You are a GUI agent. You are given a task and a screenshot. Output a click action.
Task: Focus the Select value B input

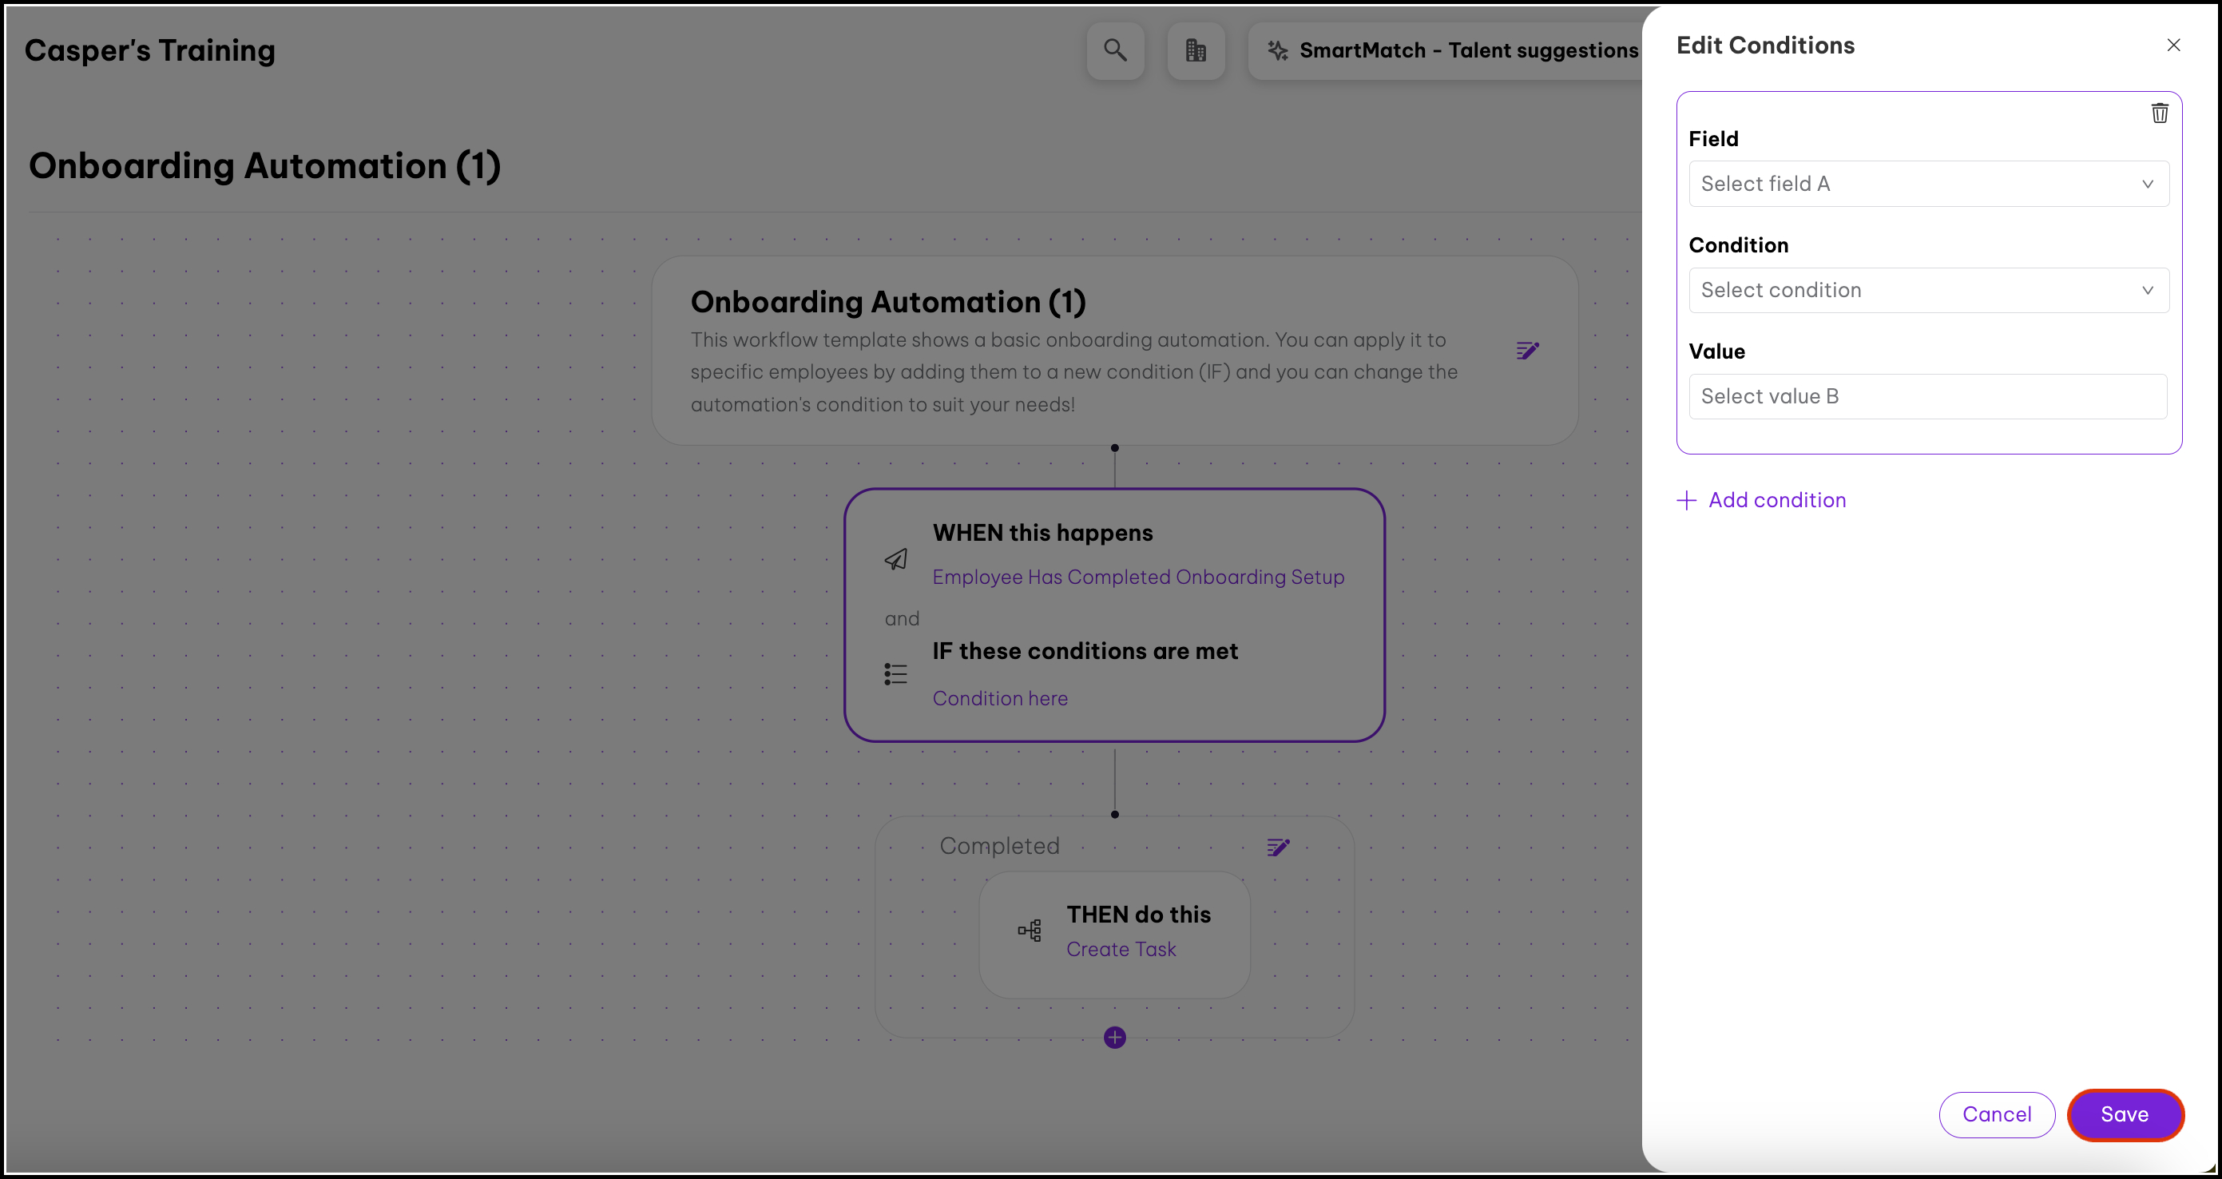click(1927, 396)
